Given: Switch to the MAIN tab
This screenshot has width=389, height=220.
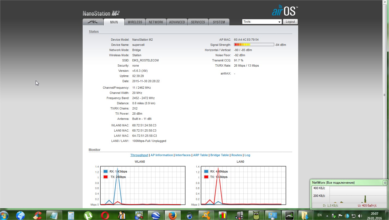Looking at the screenshot, I should (x=114, y=22).
